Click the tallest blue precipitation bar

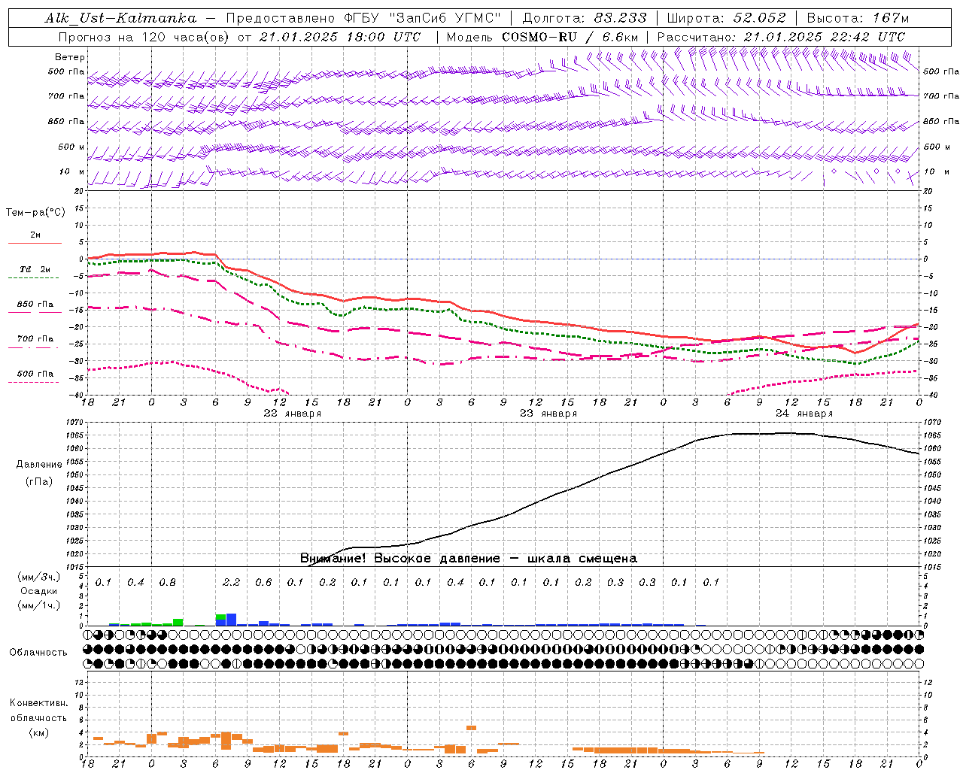click(x=231, y=620)
